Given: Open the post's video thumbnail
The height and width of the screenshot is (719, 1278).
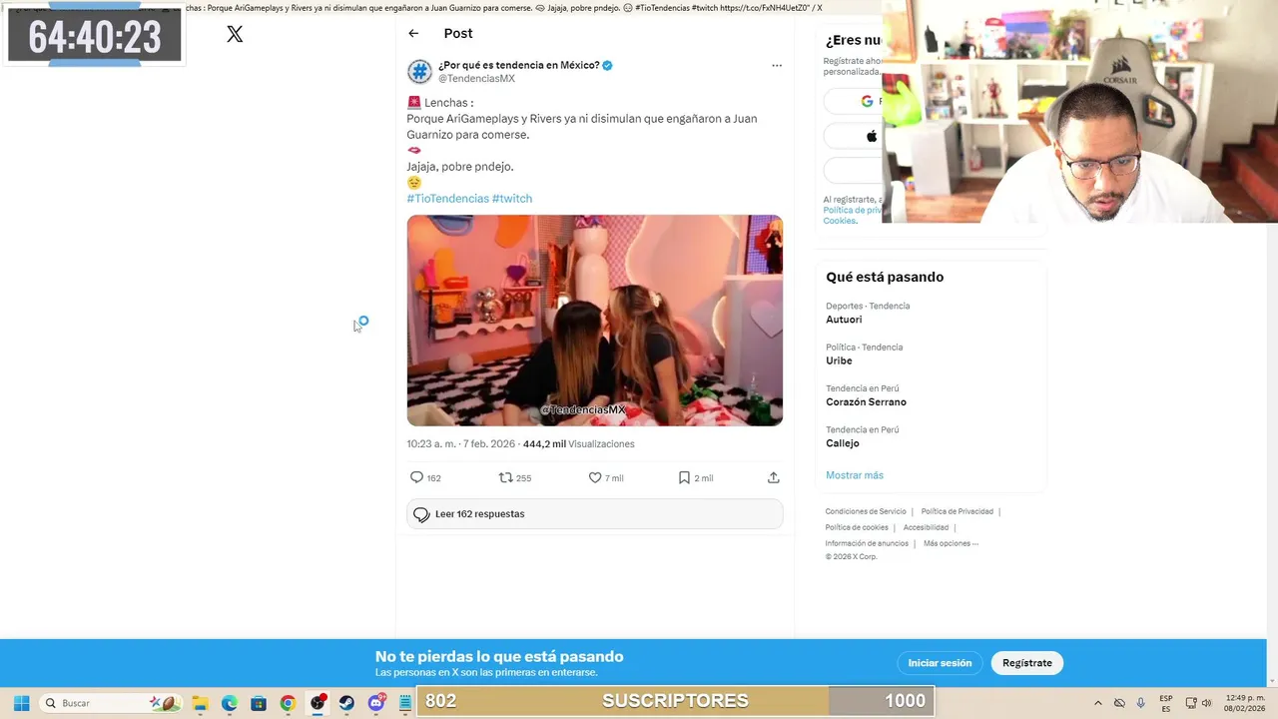Looking at the screenshot, I should click(594, 321).
